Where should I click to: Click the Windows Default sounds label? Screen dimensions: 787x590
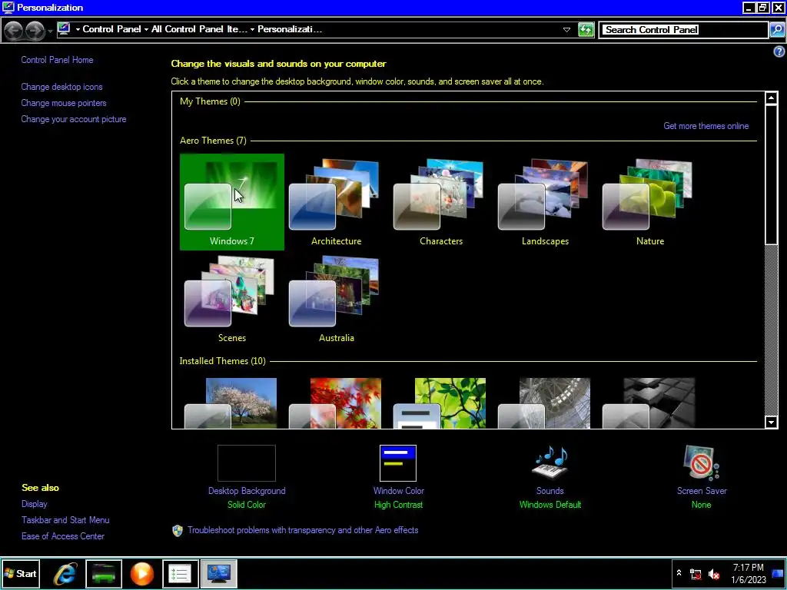click(x=550, y=505)
